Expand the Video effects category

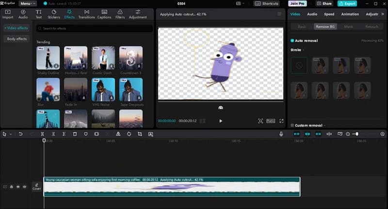pos(16,28)
